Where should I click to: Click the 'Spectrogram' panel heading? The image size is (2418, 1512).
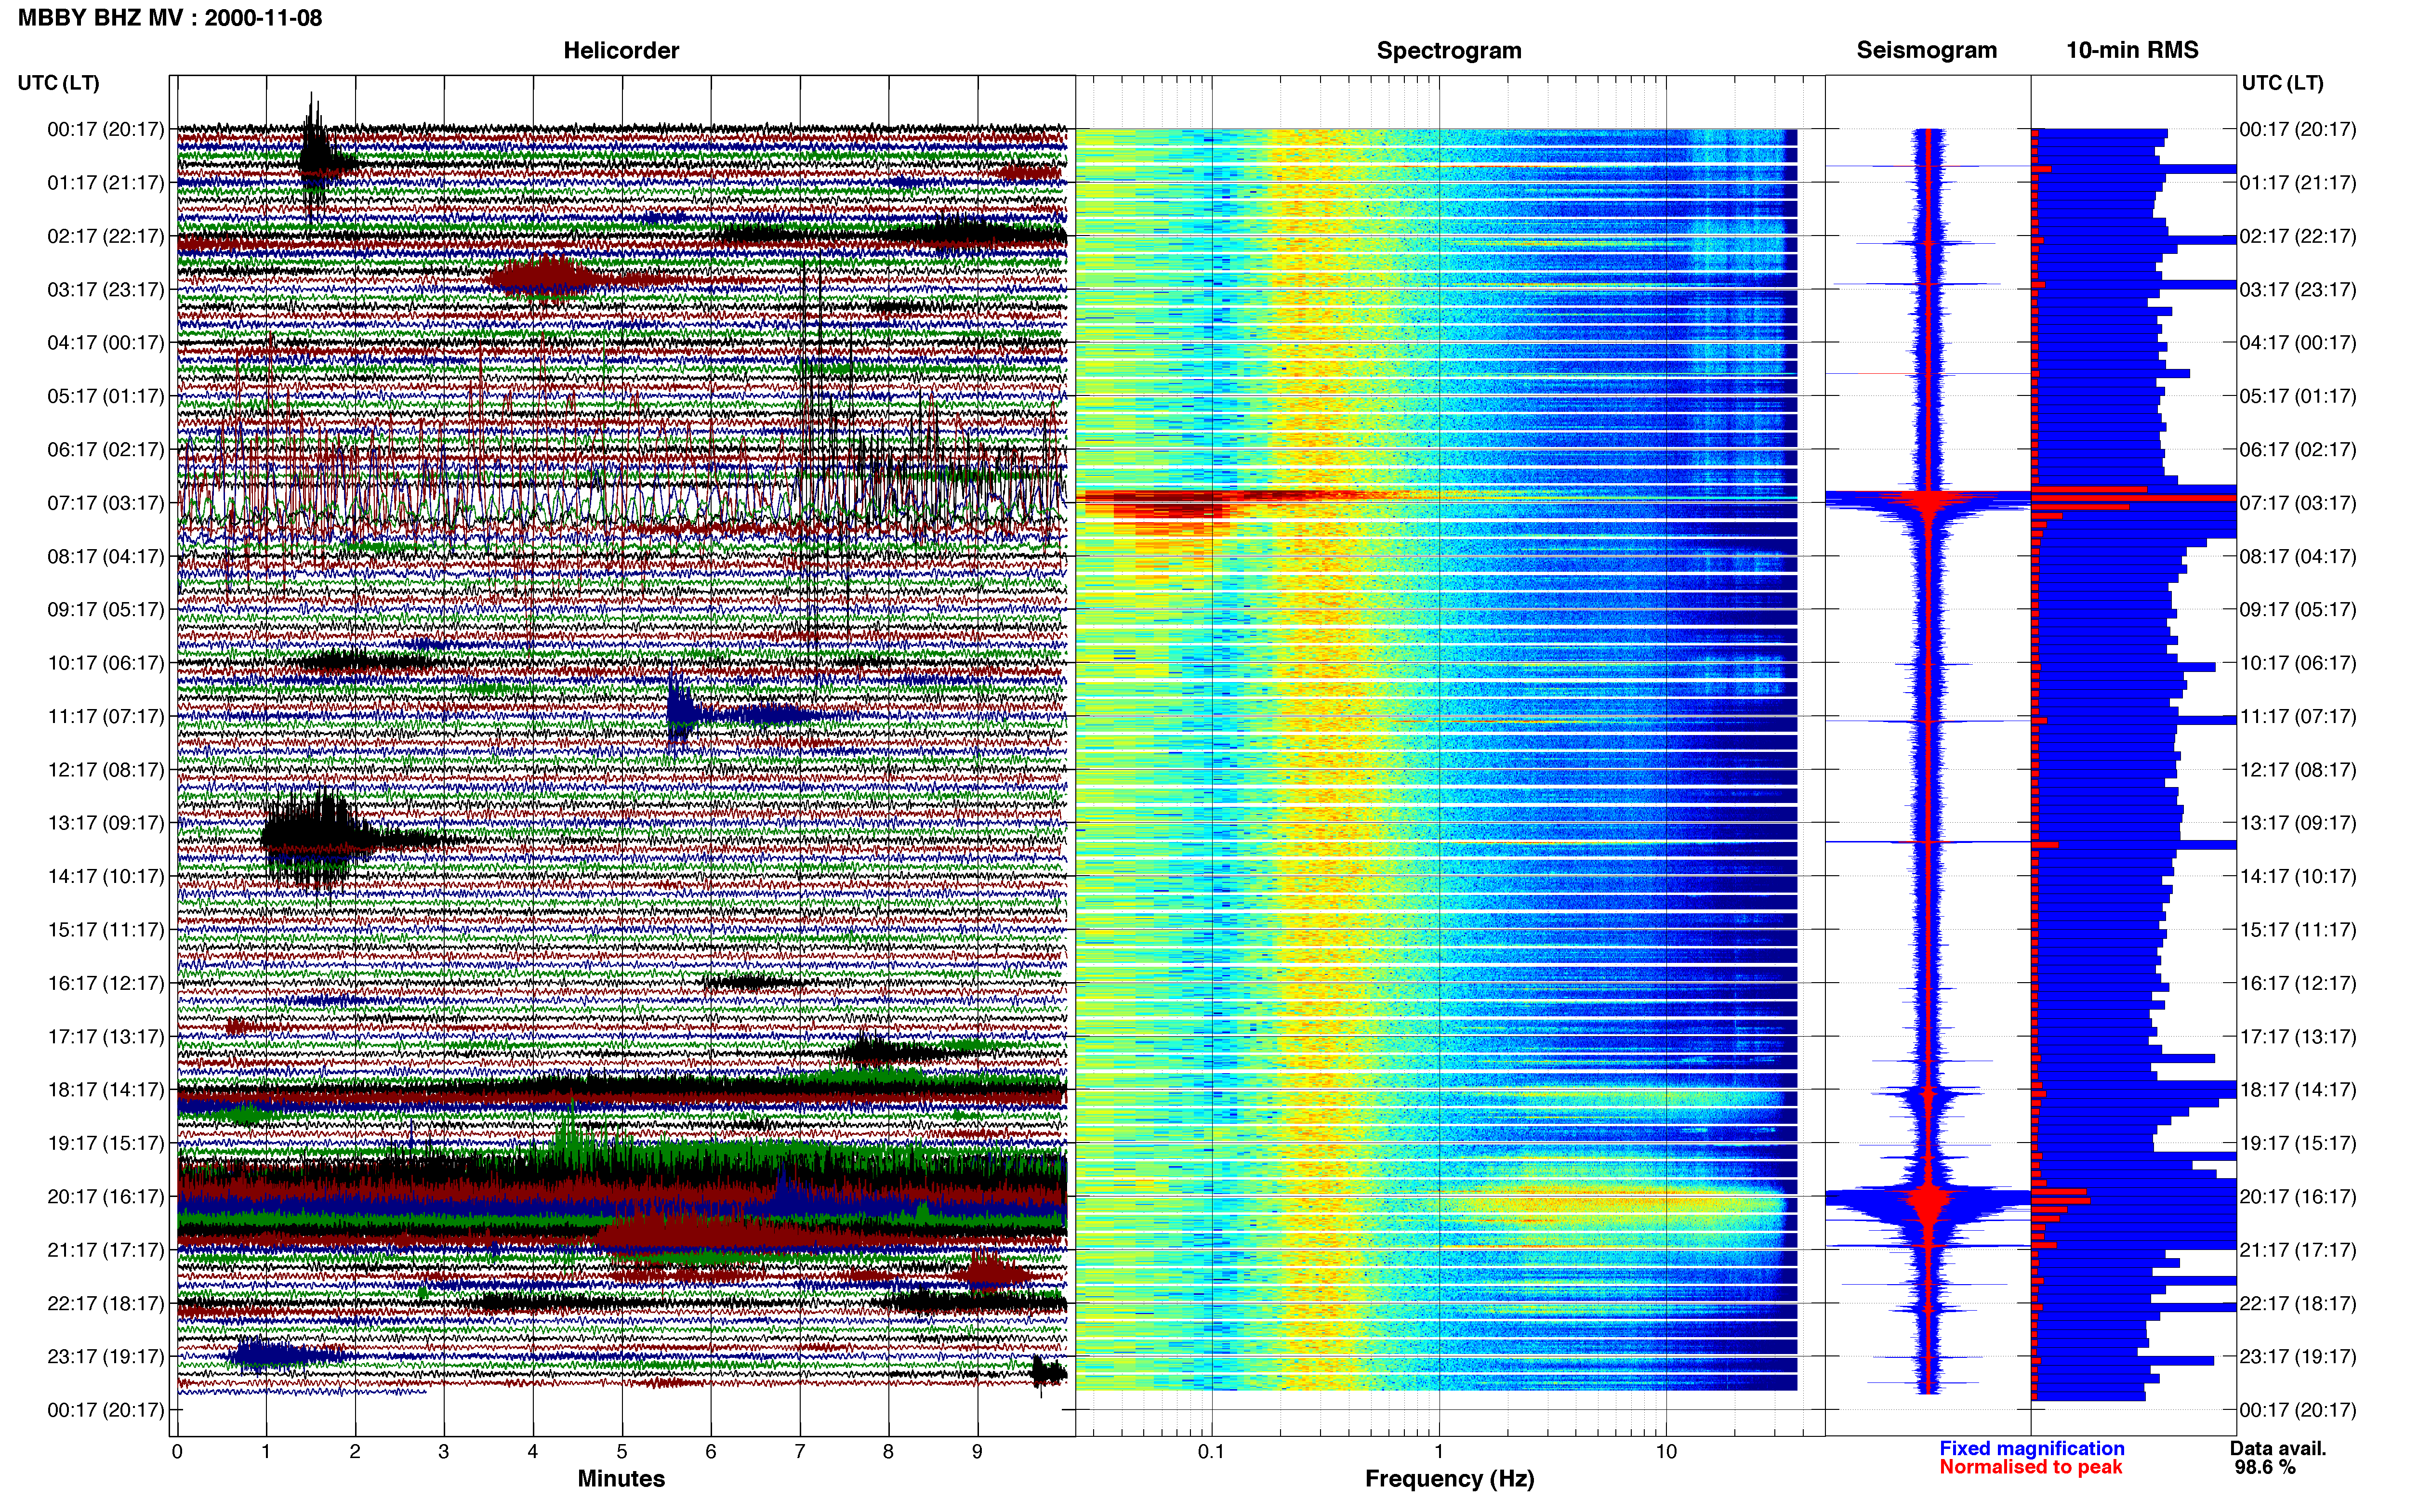1449,50
